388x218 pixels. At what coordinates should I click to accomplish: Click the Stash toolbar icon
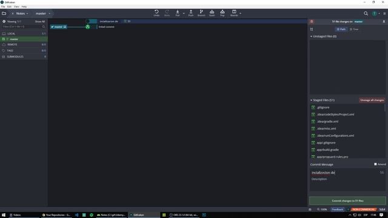212,13
